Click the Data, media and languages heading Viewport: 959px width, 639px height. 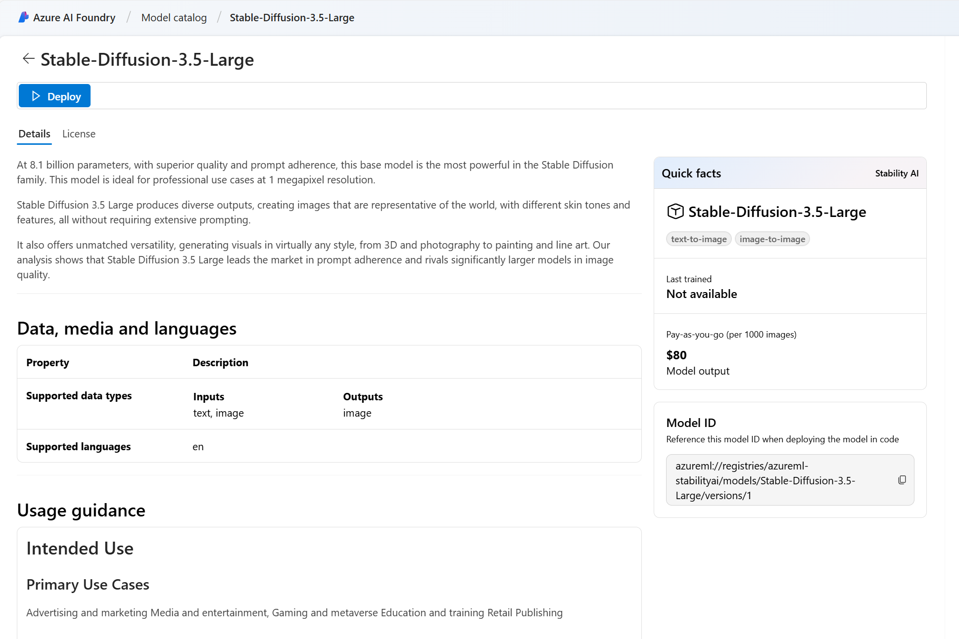tap(127, 329)
